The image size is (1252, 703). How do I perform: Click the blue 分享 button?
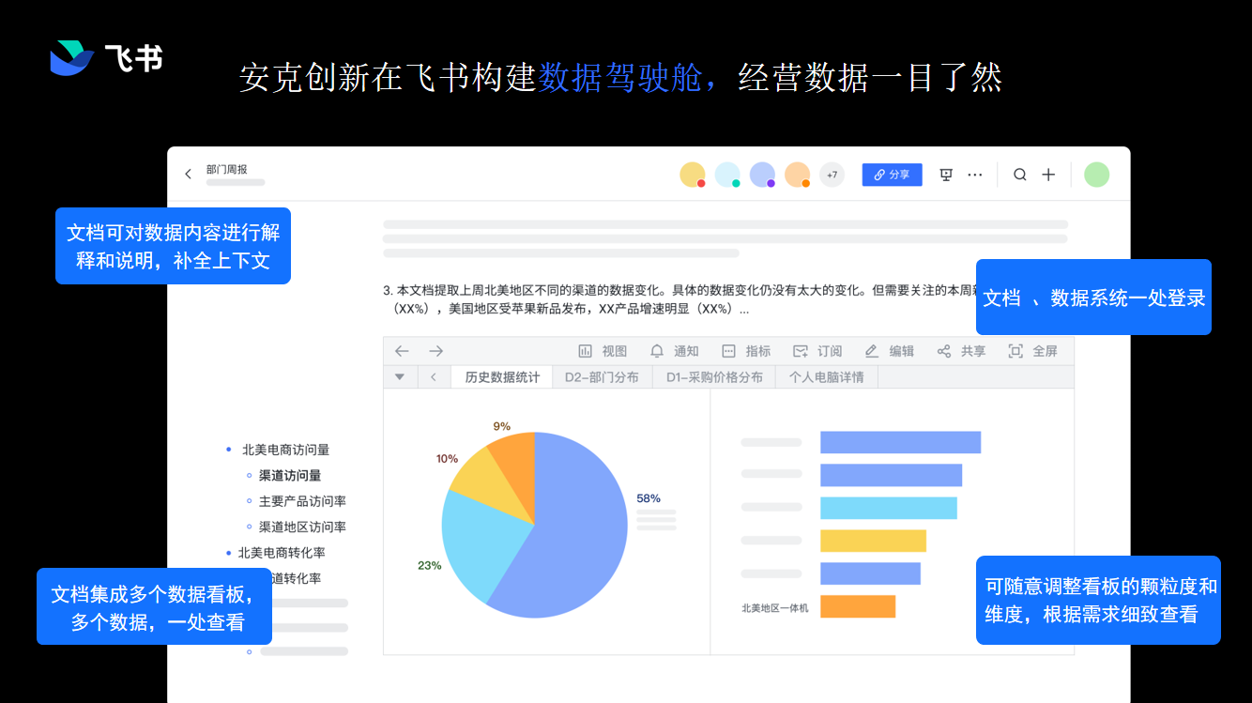[892, 175]
